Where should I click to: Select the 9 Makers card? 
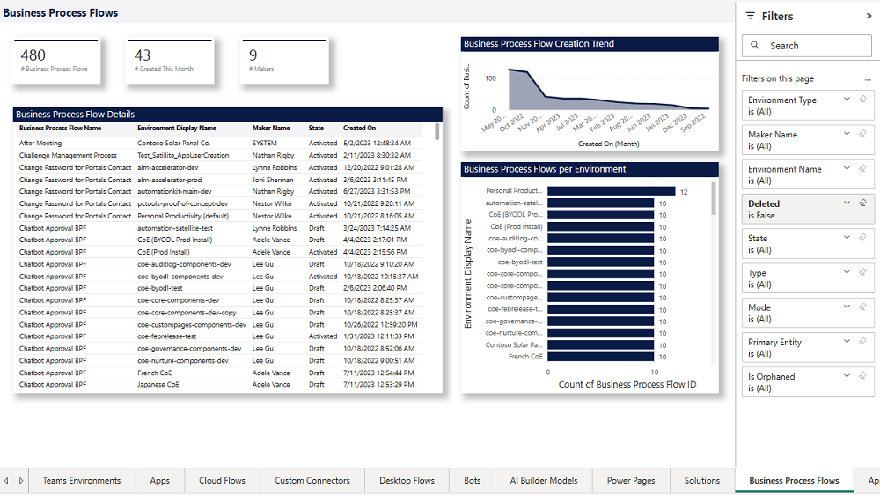point(284,62)
